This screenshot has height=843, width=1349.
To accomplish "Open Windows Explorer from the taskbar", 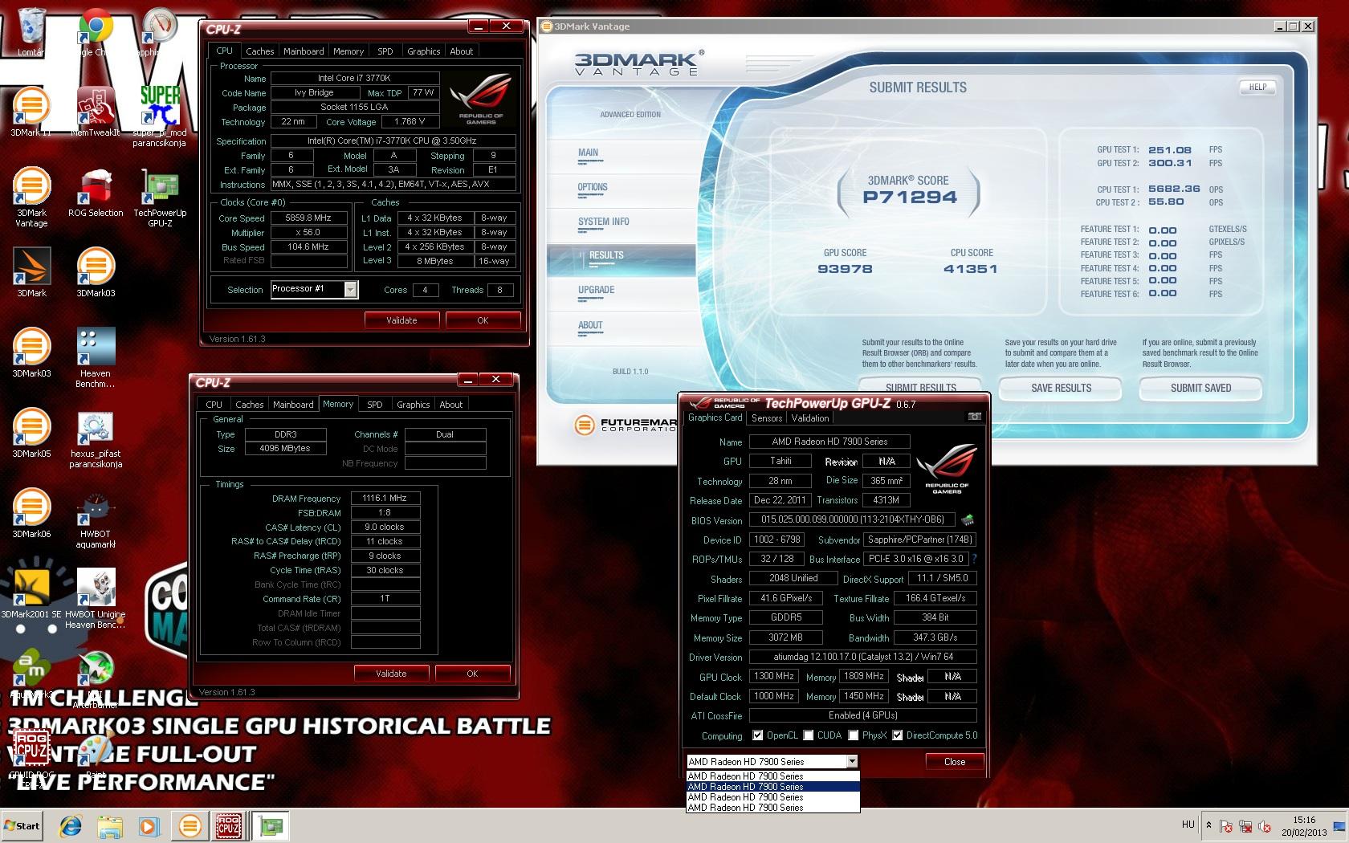I will pyautogui.click(x=110, y=825).
